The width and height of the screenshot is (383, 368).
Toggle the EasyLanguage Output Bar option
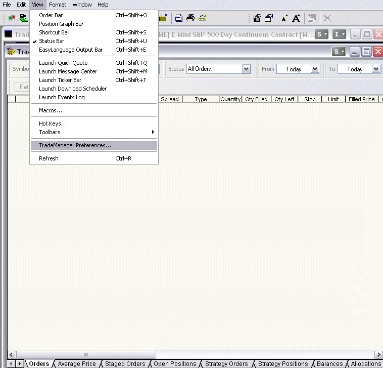pos(71,50)
